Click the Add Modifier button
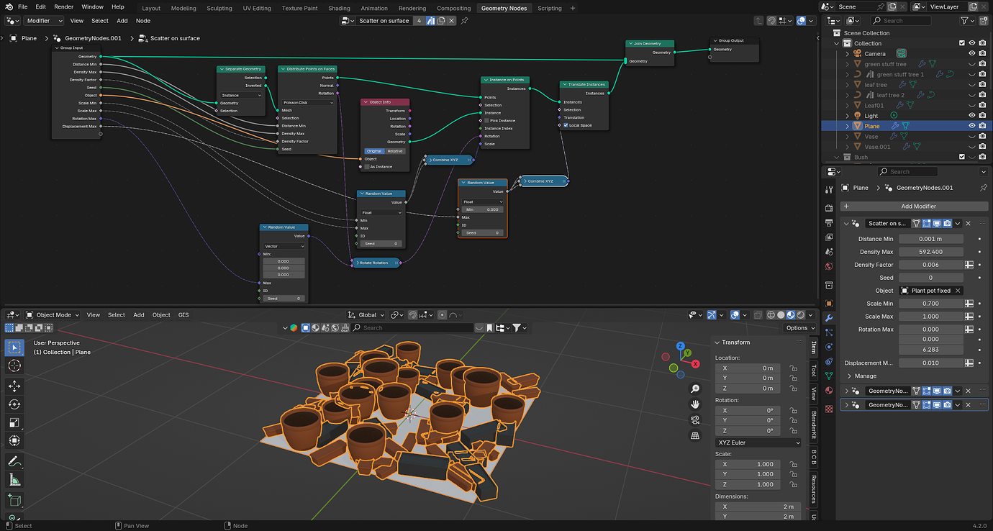993x531 pixels. click(x=914, y=206)
